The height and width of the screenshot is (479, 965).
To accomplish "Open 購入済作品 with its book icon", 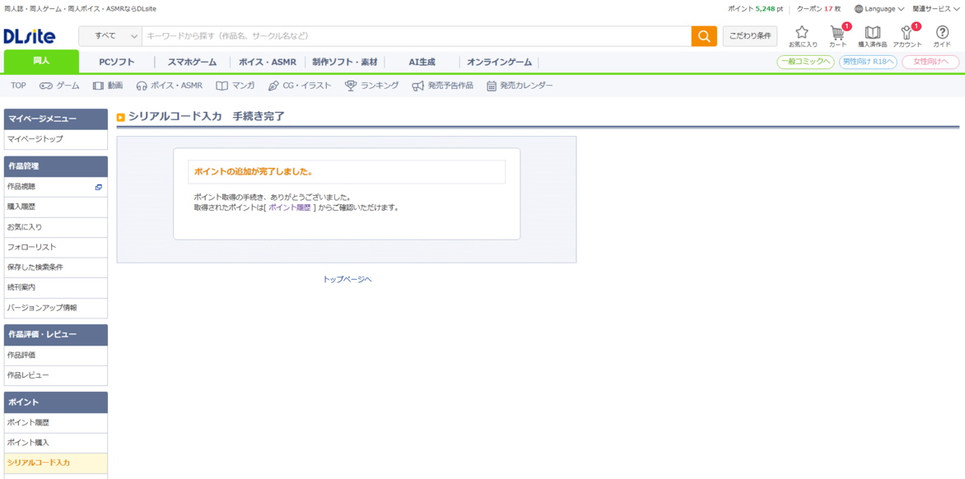I will [x=871, y=31].
